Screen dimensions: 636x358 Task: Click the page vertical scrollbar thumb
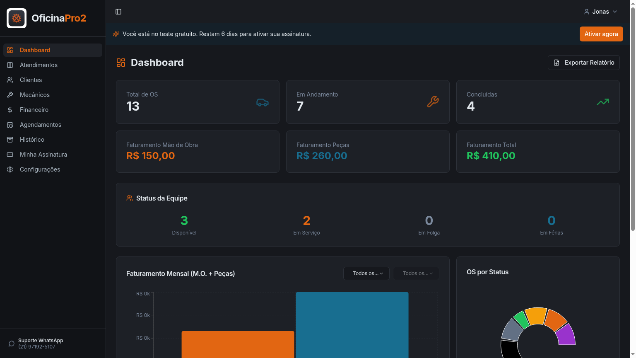[x=633, y=118]
